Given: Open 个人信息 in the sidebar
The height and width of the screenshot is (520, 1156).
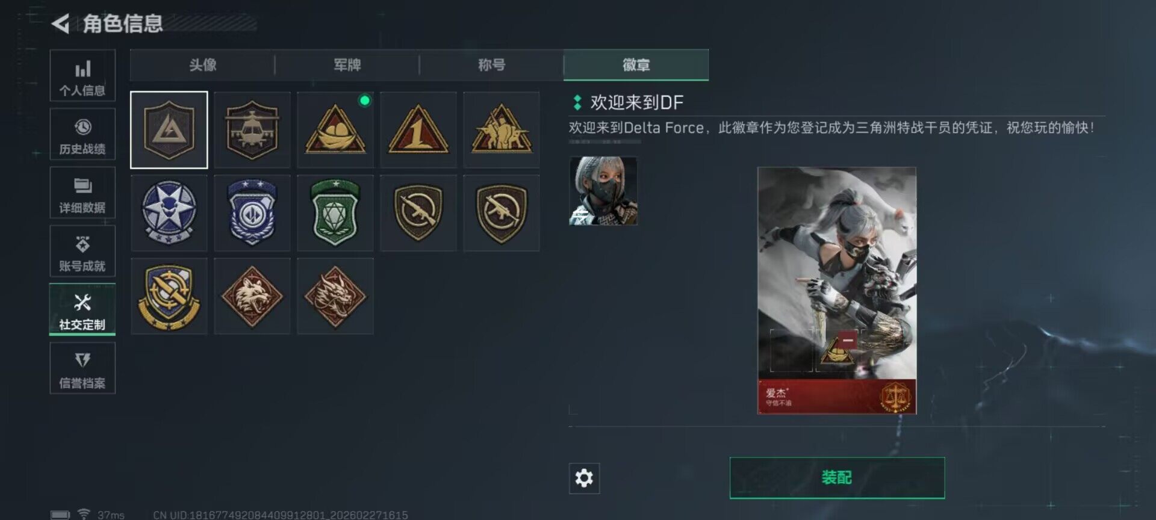Looking at the screenshot, I should tap(82, 75).
